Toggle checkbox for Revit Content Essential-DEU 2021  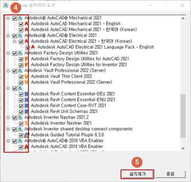(x=21, y=94)
